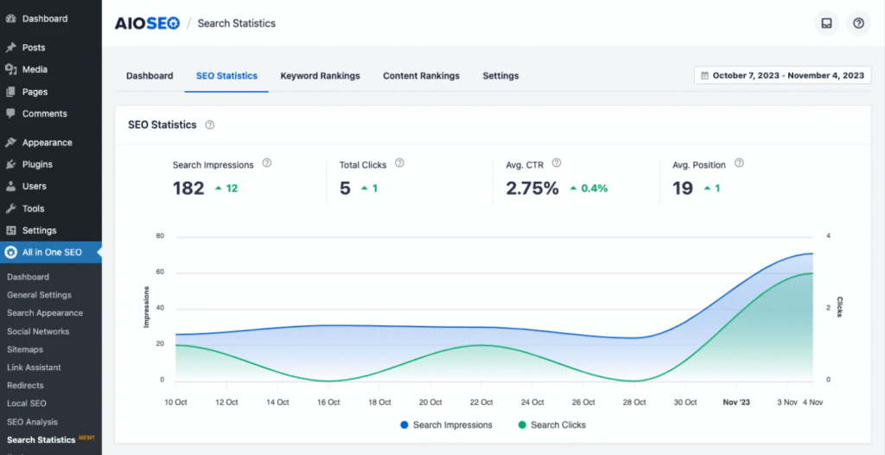
Task: Click the help question-mark icon in header
Action: pyautogui.click(x=858, y=23)
